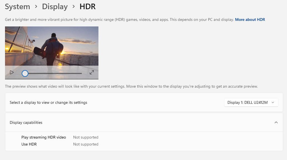Click Play streaming HDR video label
Screen dimensions: 287x160
[44, 137]
